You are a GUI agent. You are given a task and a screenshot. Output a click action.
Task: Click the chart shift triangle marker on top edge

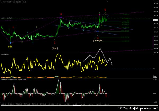(x=107, y=1)
